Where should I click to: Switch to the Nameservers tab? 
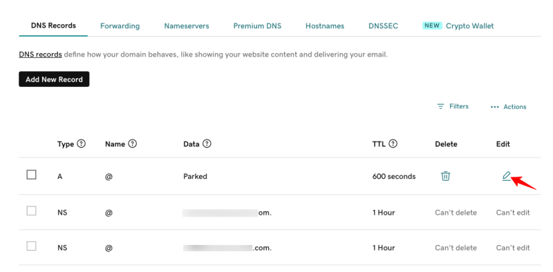(x=187, y=26)
